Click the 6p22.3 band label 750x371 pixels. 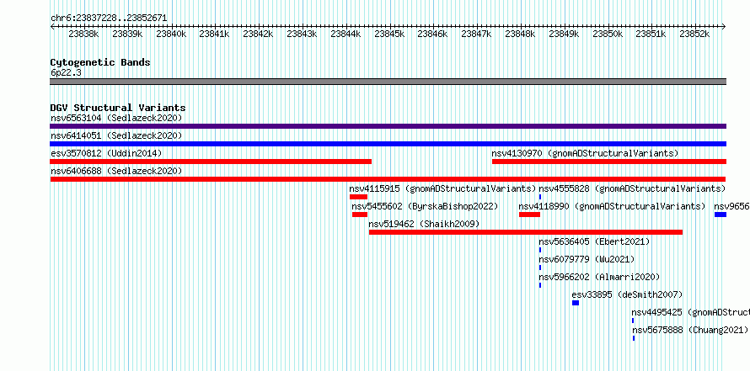pyautogui.click(x=66, y=72)
